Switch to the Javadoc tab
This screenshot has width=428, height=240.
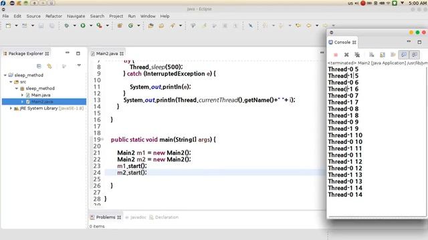(x=136, y=217)
